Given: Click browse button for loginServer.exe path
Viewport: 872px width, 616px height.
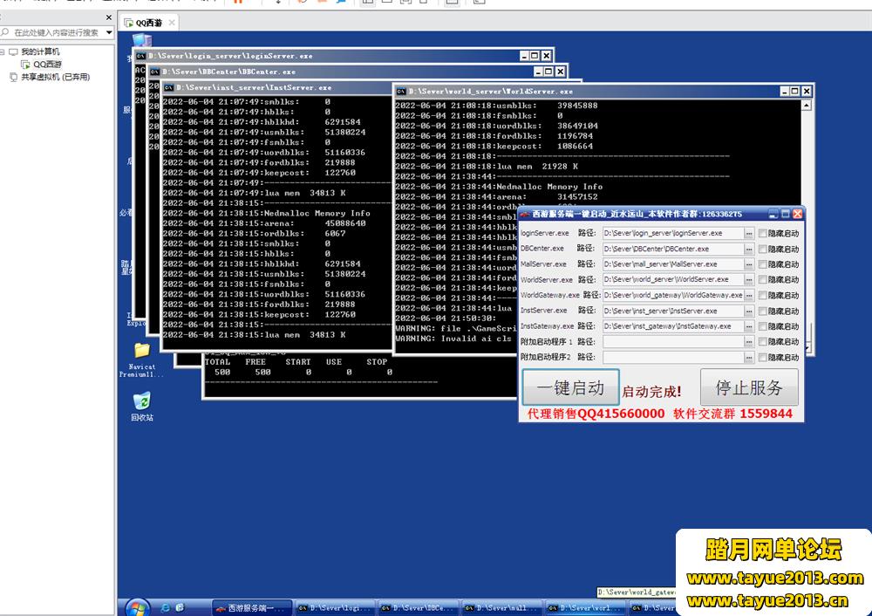Looking at the screenshot, I should 748,233.
